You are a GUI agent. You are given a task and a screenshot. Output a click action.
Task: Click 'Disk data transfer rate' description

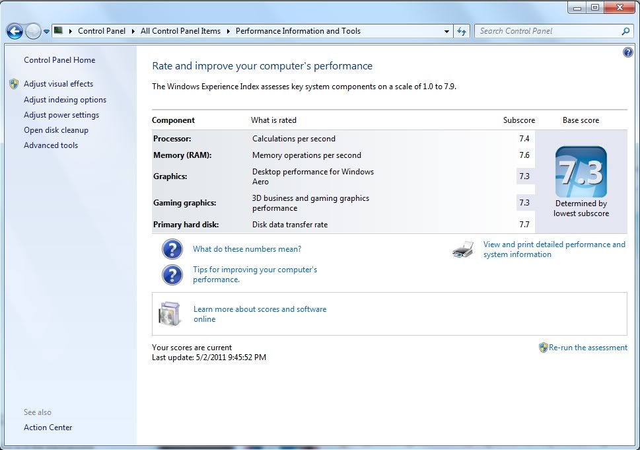click(290, 225)
